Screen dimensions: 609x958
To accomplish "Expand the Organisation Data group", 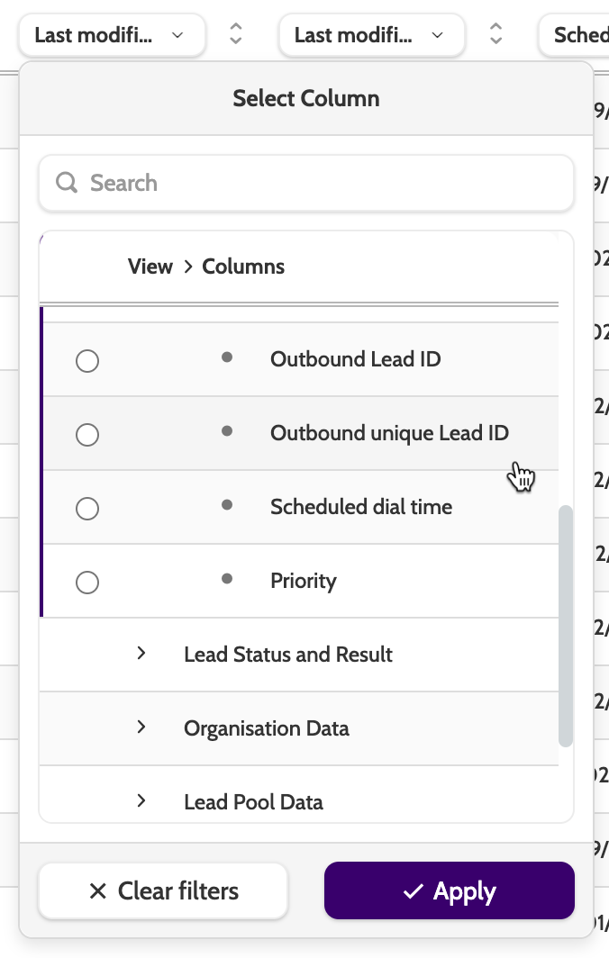I will pyautogui.click(x=141, y=728).
